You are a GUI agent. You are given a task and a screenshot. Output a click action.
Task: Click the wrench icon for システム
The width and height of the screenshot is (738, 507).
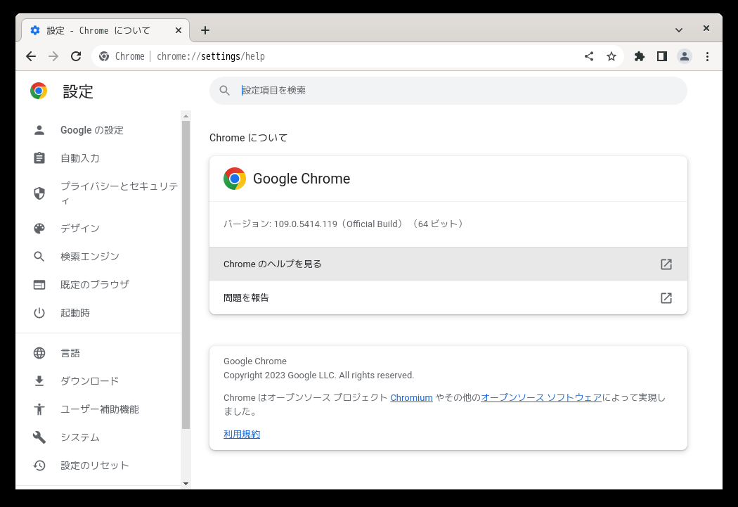(x=39, y=437)
